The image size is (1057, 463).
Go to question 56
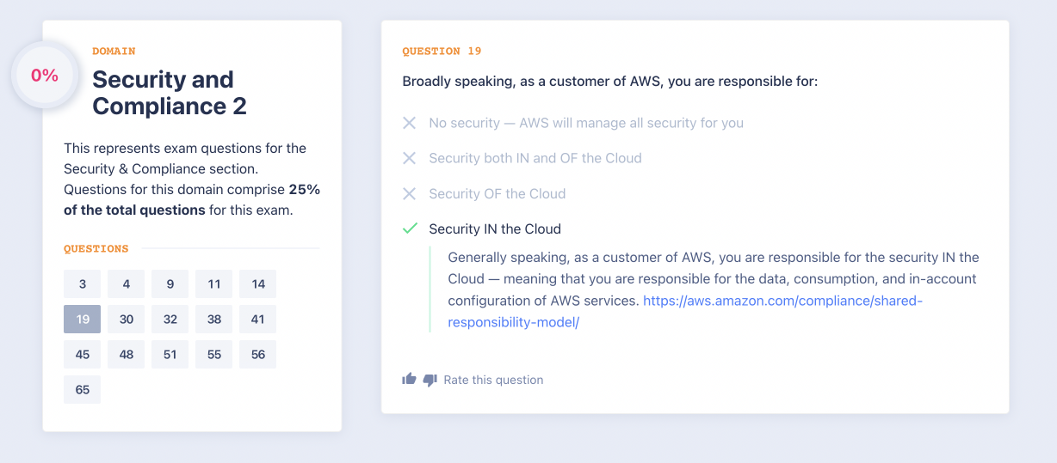[x=258, y=355]
